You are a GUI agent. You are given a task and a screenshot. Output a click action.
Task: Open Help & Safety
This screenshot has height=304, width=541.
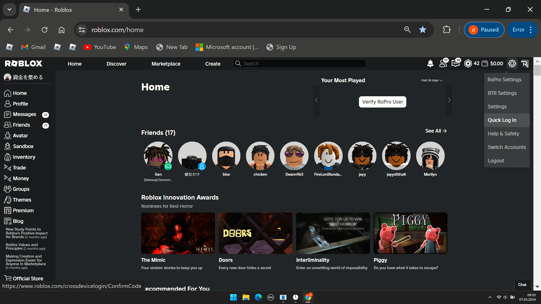click(507, 134)
